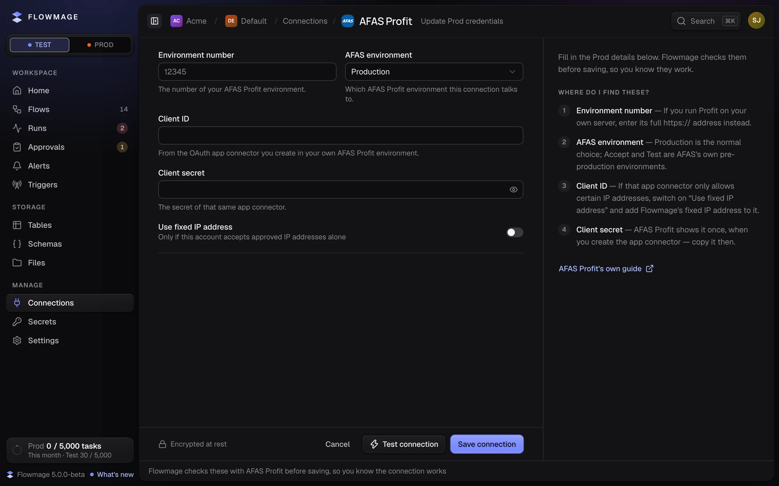Viewport: 779px width, 486px height.
Task: Open the What's new link
Action: [x=115, y=474]
